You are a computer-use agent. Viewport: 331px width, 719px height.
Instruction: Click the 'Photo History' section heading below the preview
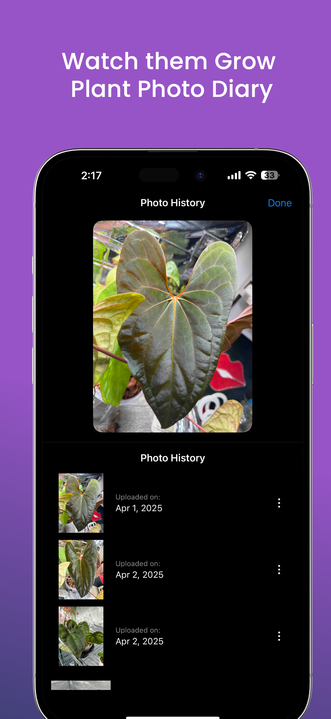(172, 458)
